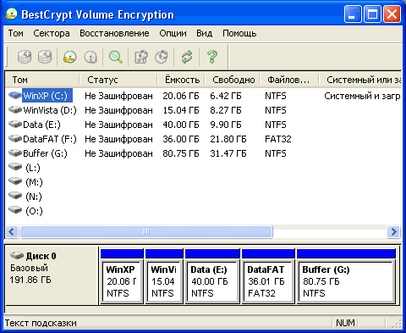Select the Buffer (G:) volume name

[x=45, y=153]
